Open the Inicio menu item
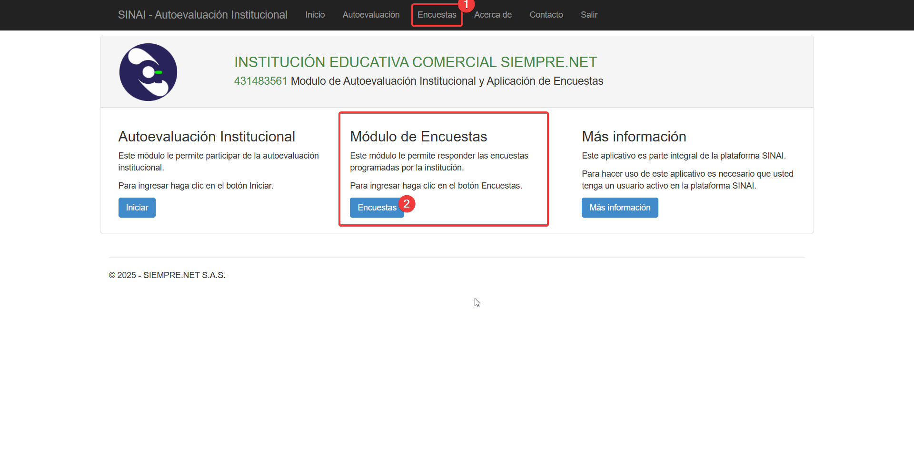Screen dimensions: 914x450 click(315, 15)
